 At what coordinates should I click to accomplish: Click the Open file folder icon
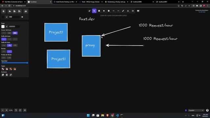10,11
